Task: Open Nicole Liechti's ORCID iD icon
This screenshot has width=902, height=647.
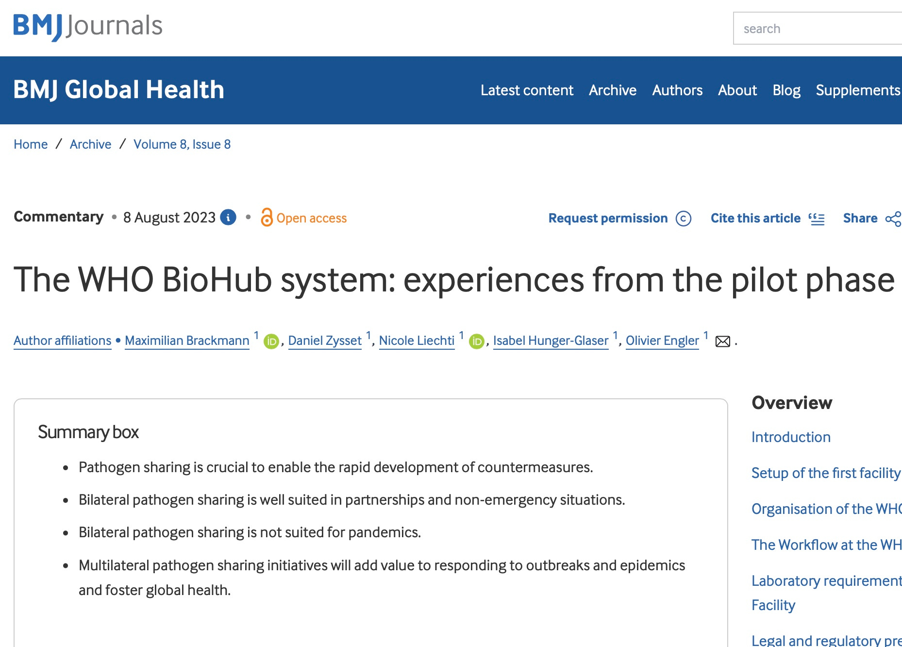Action: pyautogui.click(x=477, y=341)
